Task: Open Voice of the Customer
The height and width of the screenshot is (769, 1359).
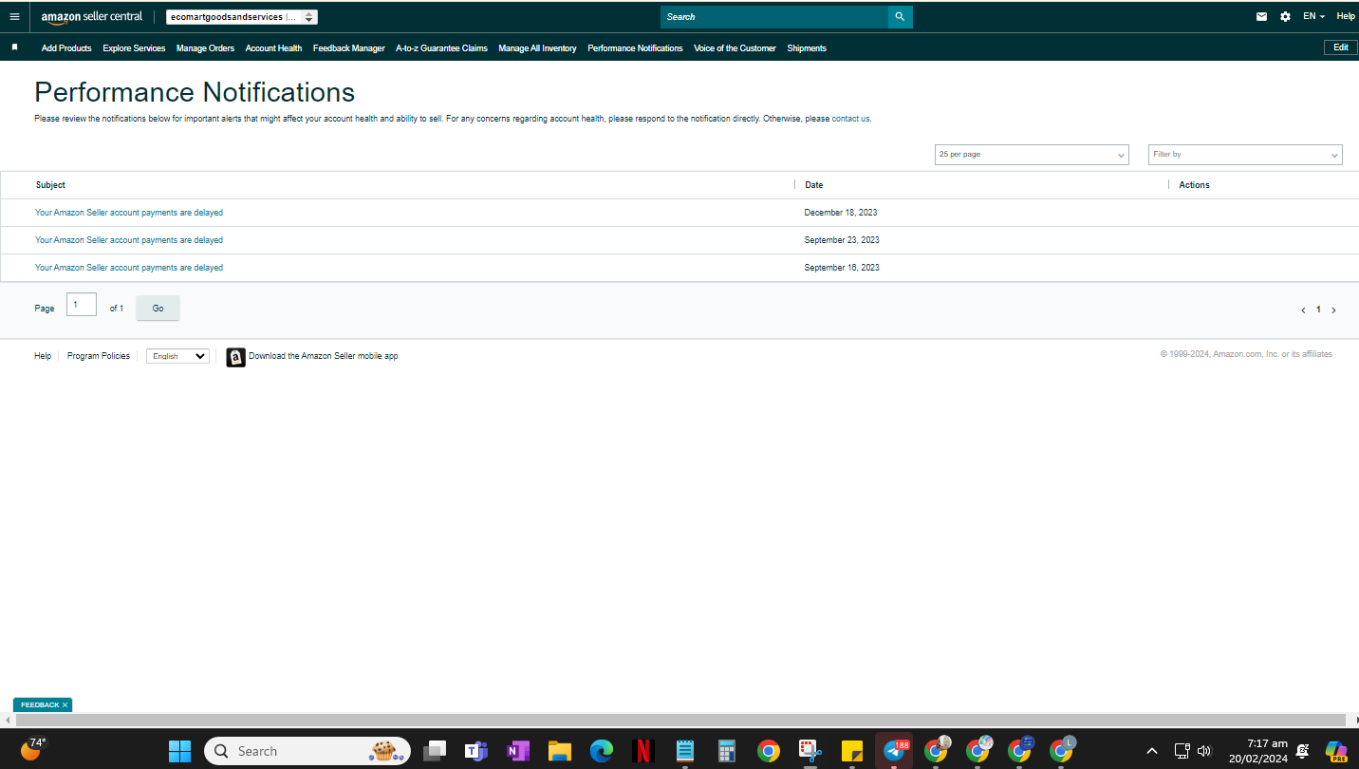Action: [x=735, y=48]
